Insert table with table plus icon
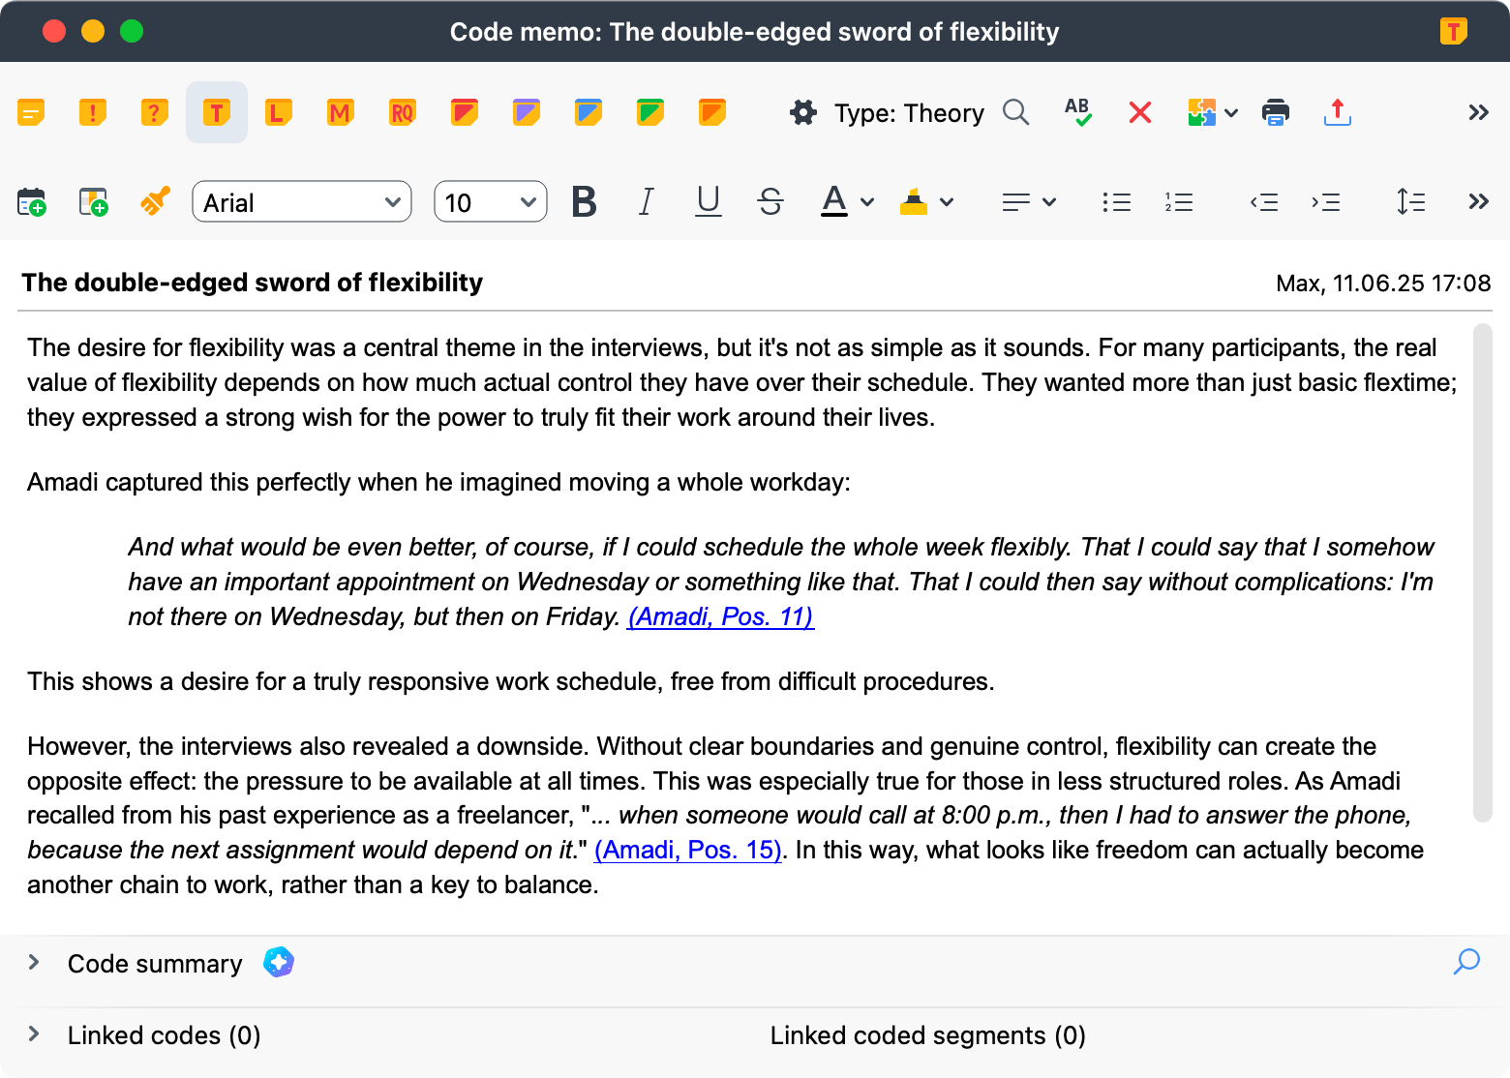 (x=93, y=202)
